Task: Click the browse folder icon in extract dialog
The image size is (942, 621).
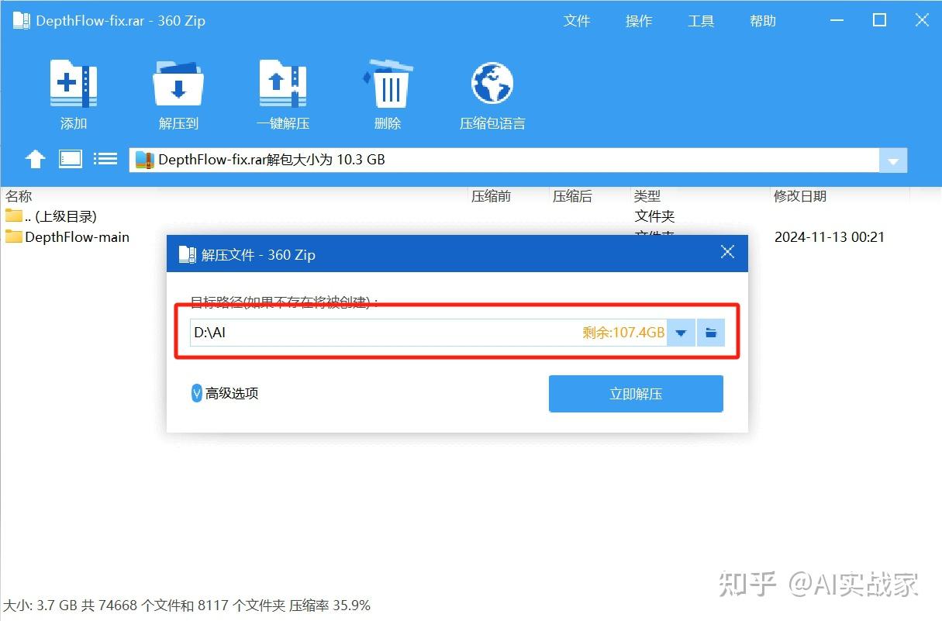Action: click(710, 332)
